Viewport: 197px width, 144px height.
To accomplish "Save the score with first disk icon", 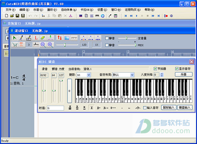I will (17, 16).
